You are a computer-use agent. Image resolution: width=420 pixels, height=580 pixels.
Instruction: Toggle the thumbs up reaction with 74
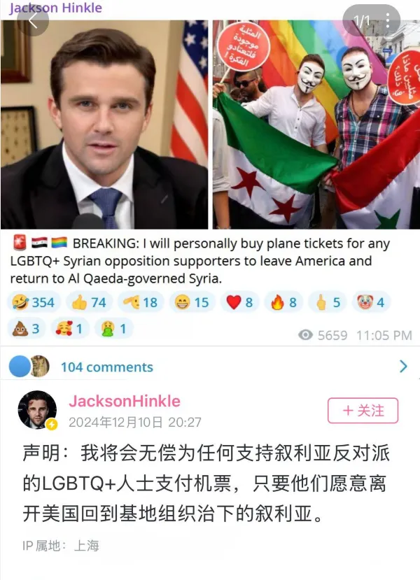89,302
